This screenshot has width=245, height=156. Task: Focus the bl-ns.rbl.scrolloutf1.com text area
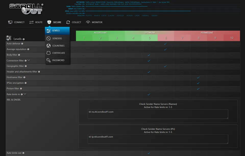pyautogui.click(x=158, y=114)
